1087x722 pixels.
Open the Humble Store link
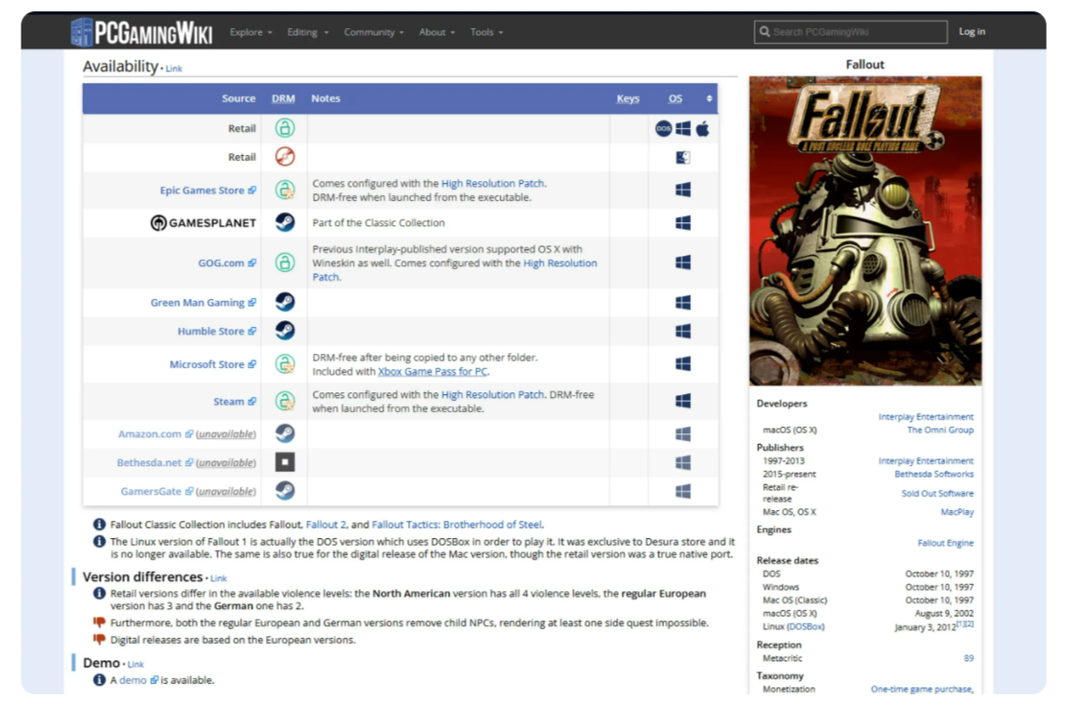217,331
